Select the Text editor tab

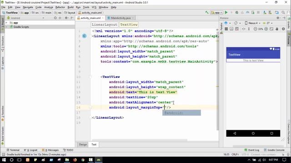click(x=94, y=144)
